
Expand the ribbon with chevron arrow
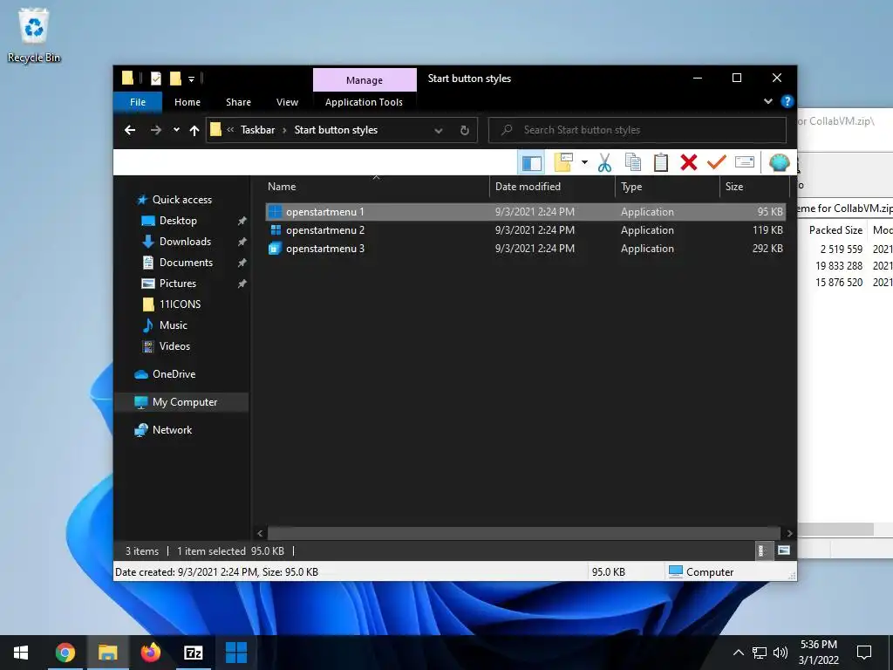pos(767,101)
